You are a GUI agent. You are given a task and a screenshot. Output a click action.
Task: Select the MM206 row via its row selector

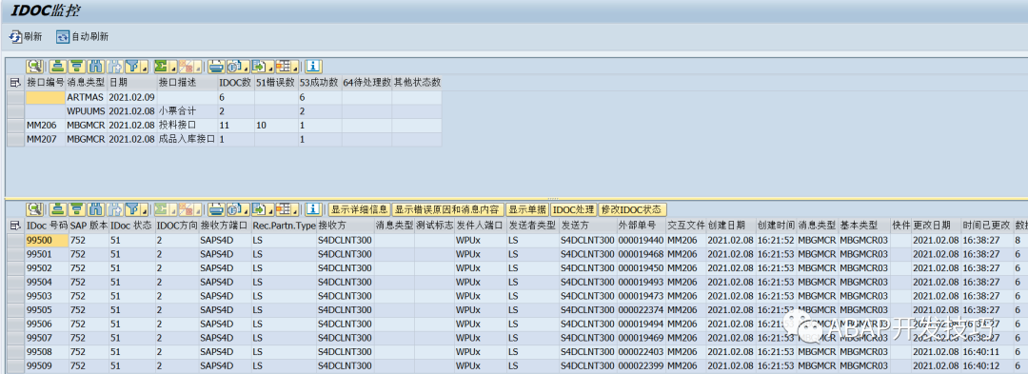coord(16,125)
